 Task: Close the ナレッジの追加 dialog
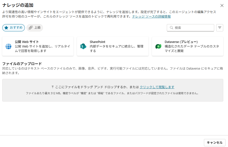222,6
